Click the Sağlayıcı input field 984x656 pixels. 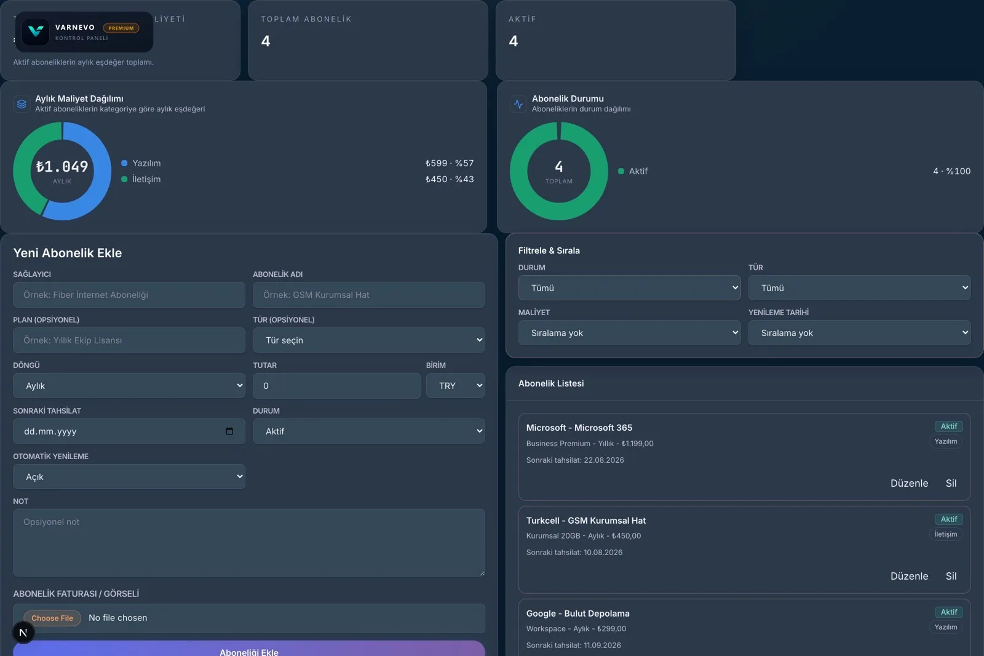pos(129,295)
